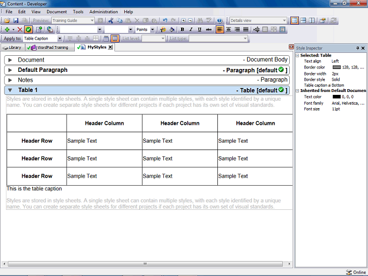368x276 pixels.
Task: Toggle justify alignment button
Action: (x=246, y=29)
